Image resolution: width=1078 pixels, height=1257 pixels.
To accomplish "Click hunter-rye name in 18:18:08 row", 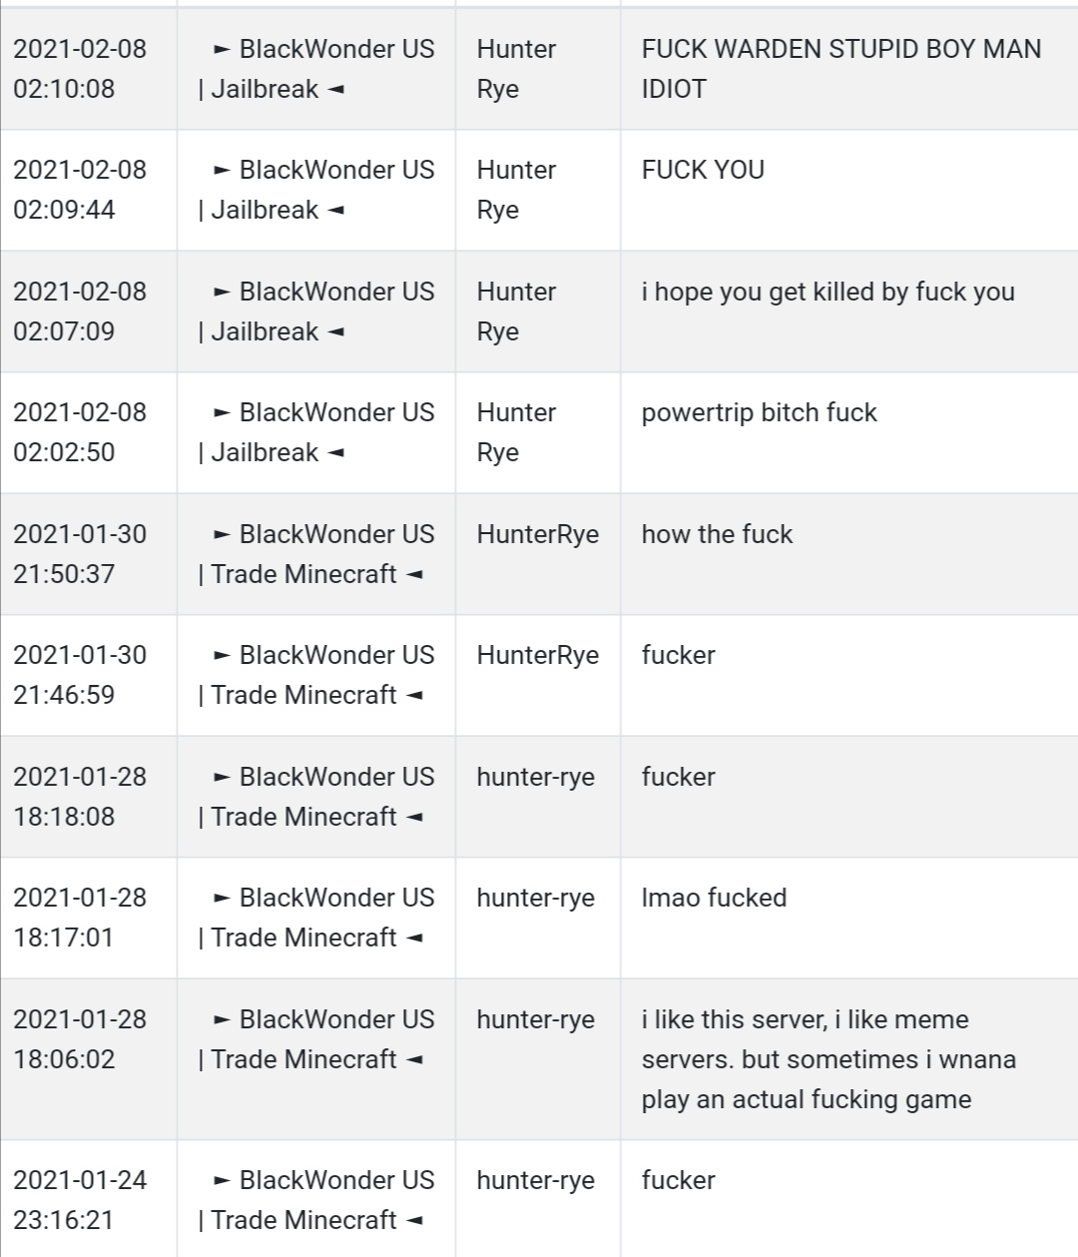I will click(x=536, y=777).
